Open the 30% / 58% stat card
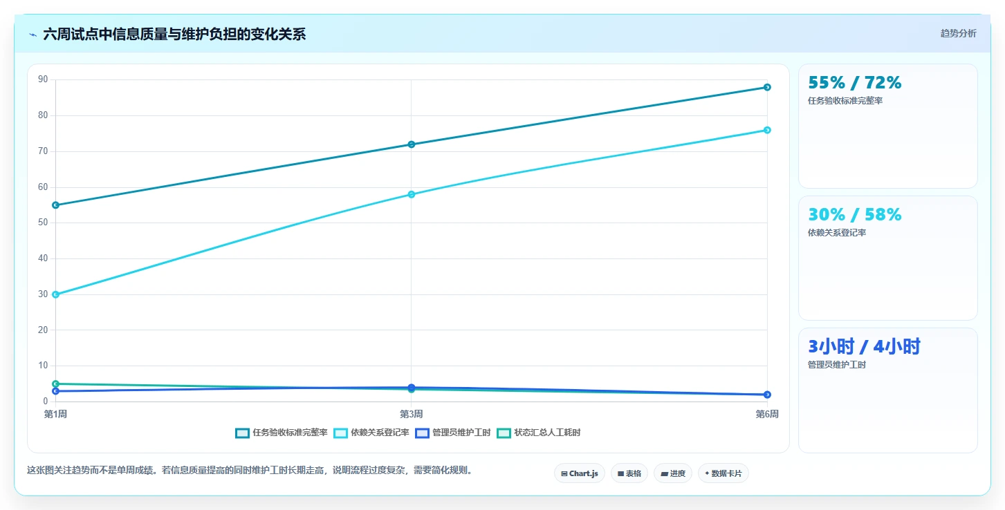The width and height of the screenshot is (1005, 510). 888,258
